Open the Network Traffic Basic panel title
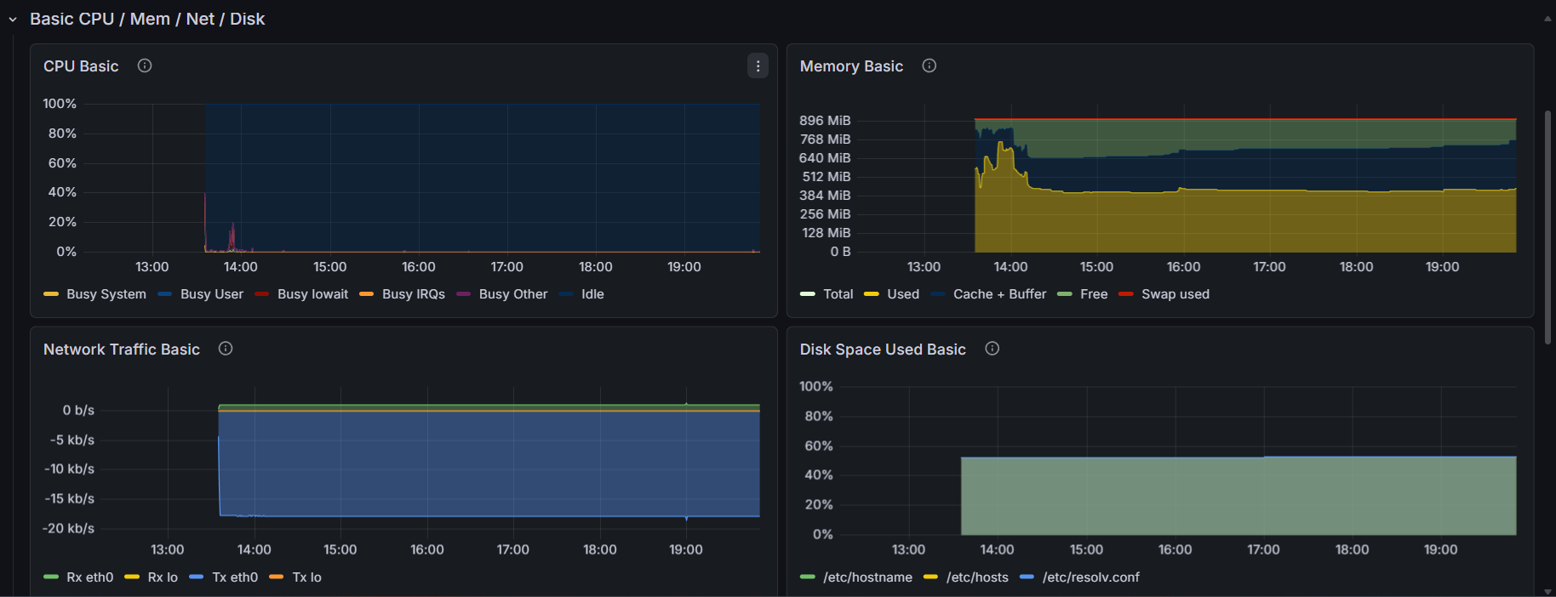The width and height of the screenshot is (1556, 597). [x=122, y=350]
